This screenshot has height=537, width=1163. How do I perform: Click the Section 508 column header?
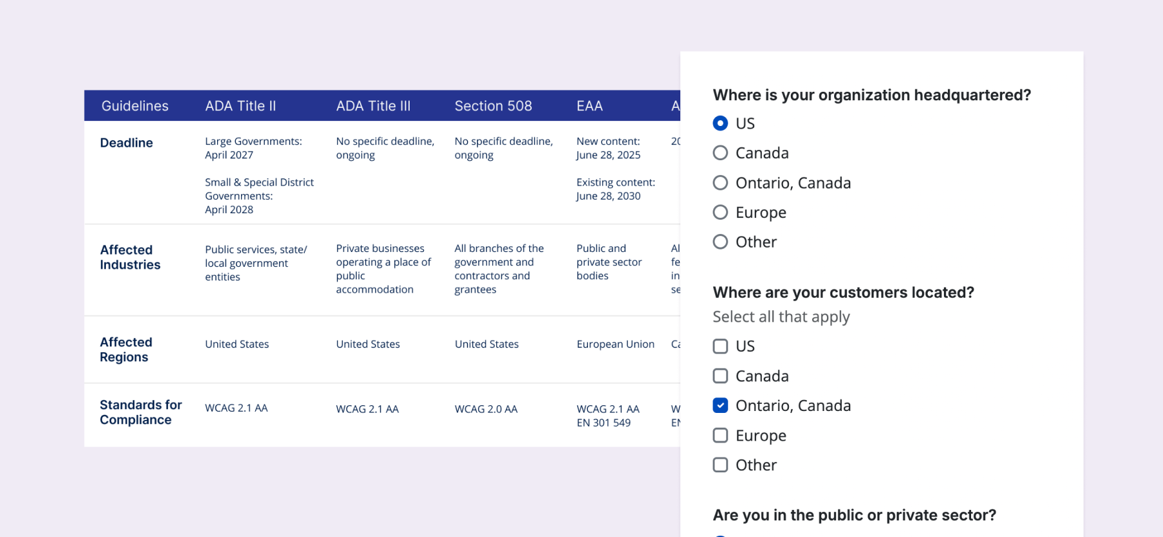pyautogui.click(x=493, y=106)
